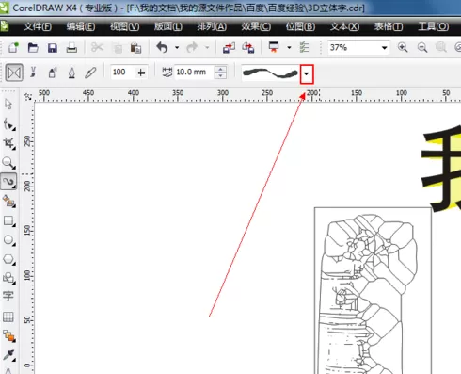
Task: Select the Rectangle tool
Action: click(x=8, y=221)
